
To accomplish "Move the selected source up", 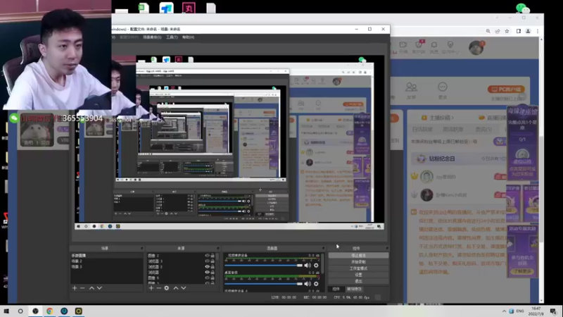I will (176, 288).
